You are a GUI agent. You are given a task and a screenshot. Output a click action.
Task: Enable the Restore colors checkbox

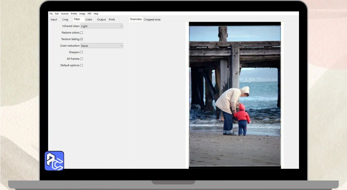82,33
